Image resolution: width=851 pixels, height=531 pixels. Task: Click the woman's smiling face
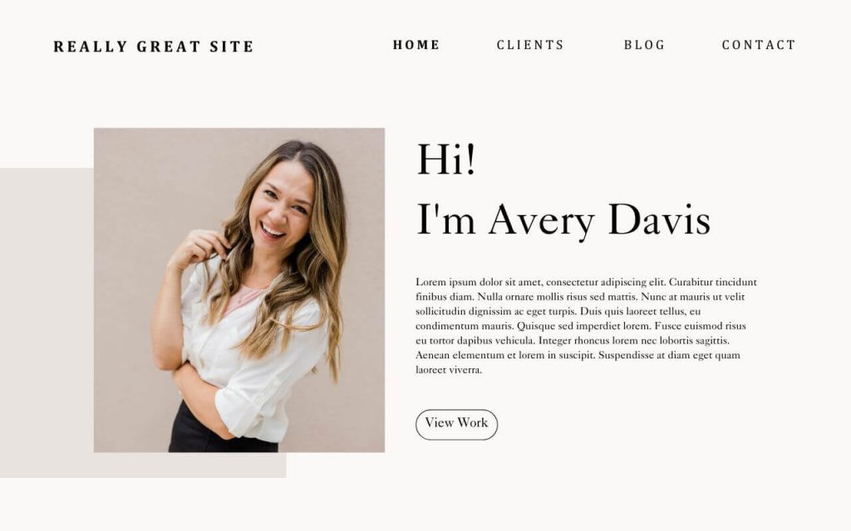[x=281, y=208]
